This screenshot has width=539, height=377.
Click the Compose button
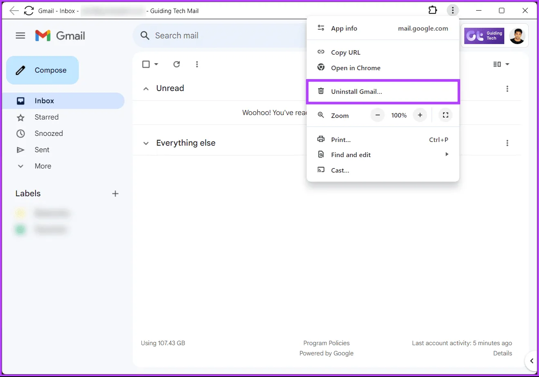coord(42,70)
